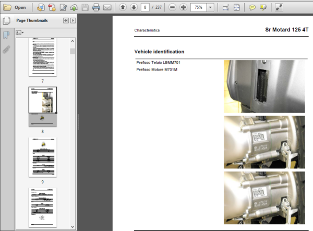Screen dimensions: 313x231
Task: Collapse the thumbnails panel double-arrow
Action: point(66,20)
